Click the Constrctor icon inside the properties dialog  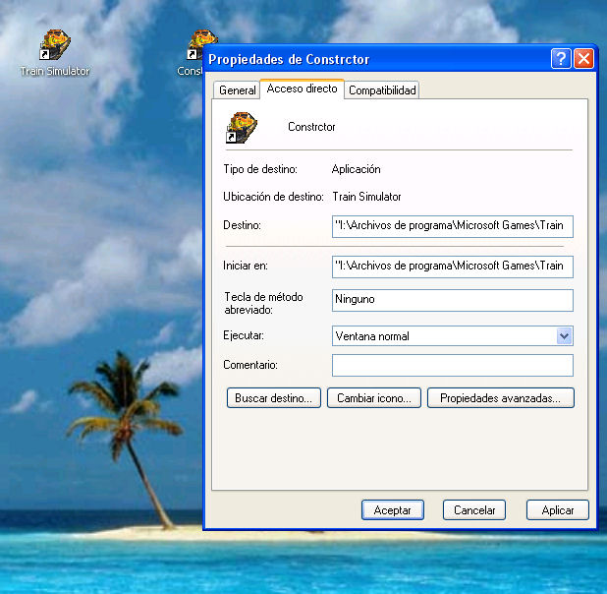[x=241, y=127]
